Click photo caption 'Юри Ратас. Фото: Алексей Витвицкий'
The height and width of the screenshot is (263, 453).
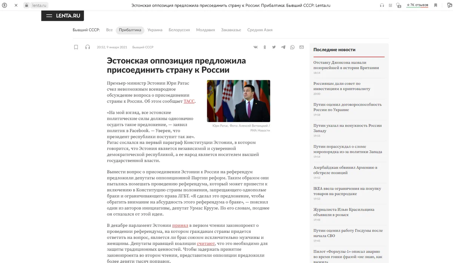click(241, 128)
